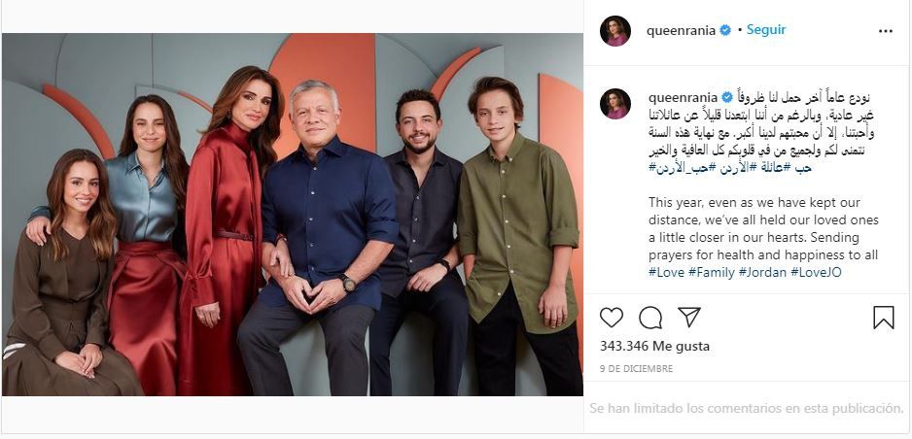Click the Seguir follow button
912x439 pixels.
point(766,30)
